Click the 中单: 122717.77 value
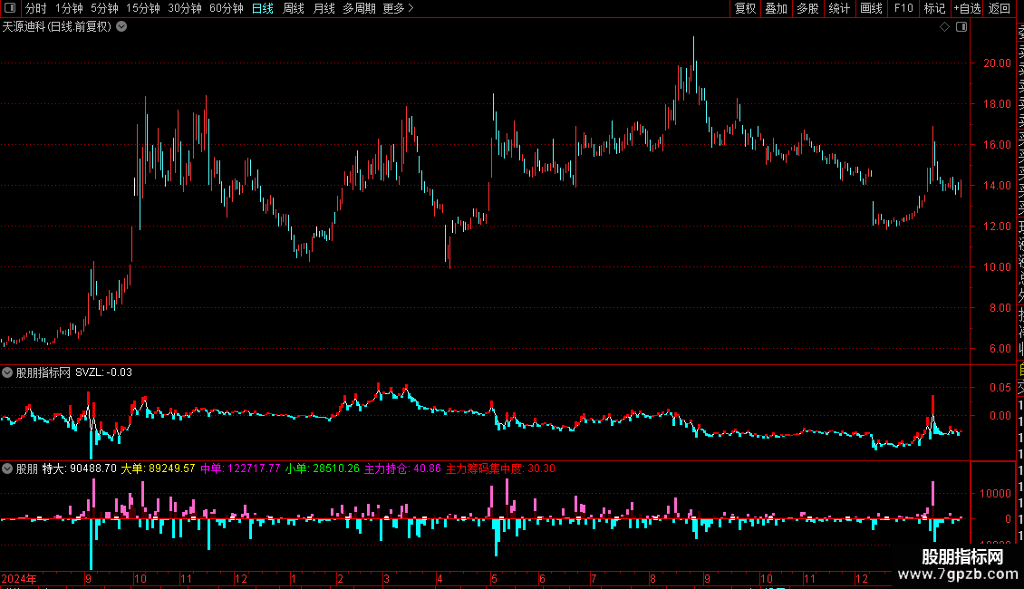 click(x=240, y=468)
